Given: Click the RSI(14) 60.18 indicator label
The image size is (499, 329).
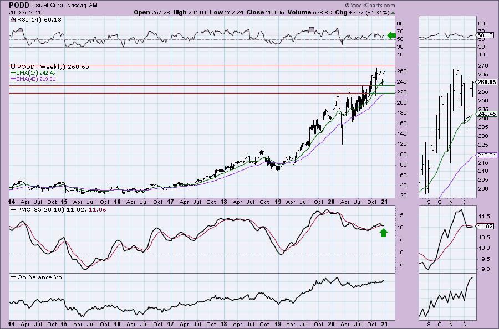Looking at the screenshot, I should tap(36, 20).
